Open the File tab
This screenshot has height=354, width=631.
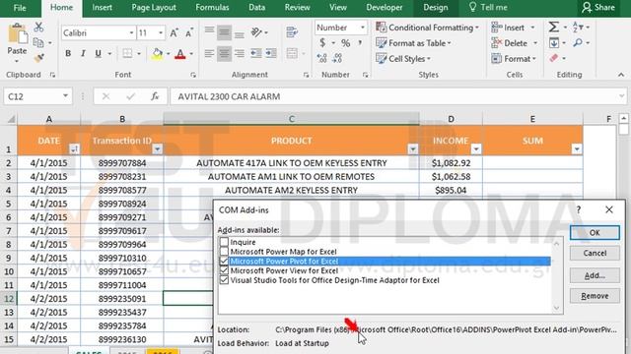click(20, 8)
